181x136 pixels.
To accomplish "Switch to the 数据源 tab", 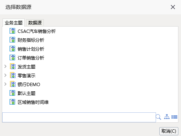I will click(x=35, y=23).
